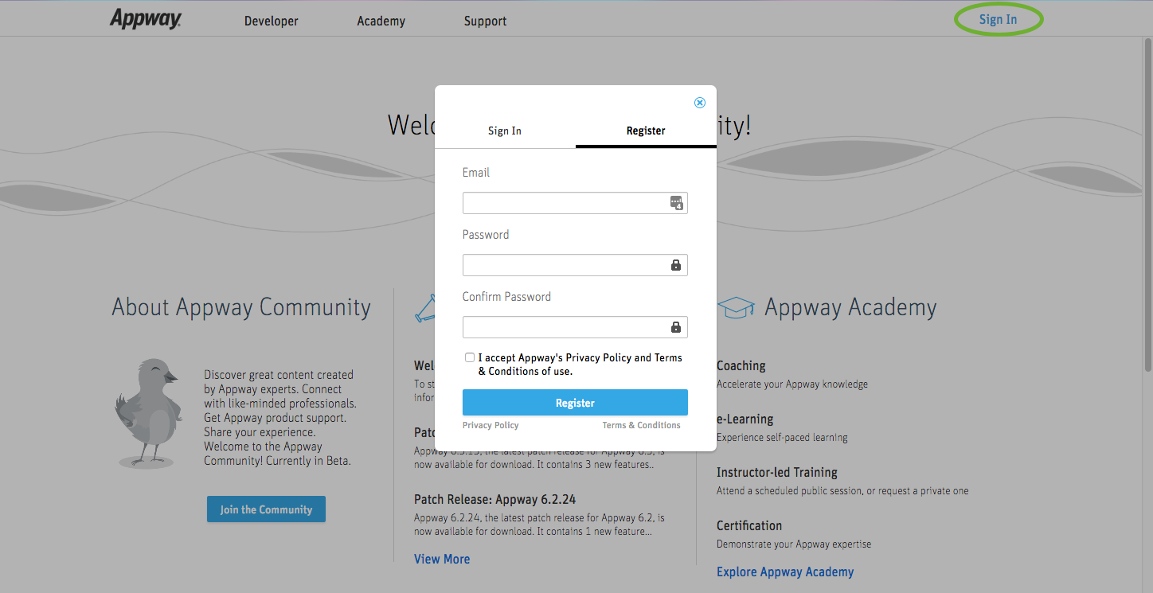The height and width of the screenshot is (593, 1153).
Task: Open the Privacy Policy link
Action: point(491,425)
